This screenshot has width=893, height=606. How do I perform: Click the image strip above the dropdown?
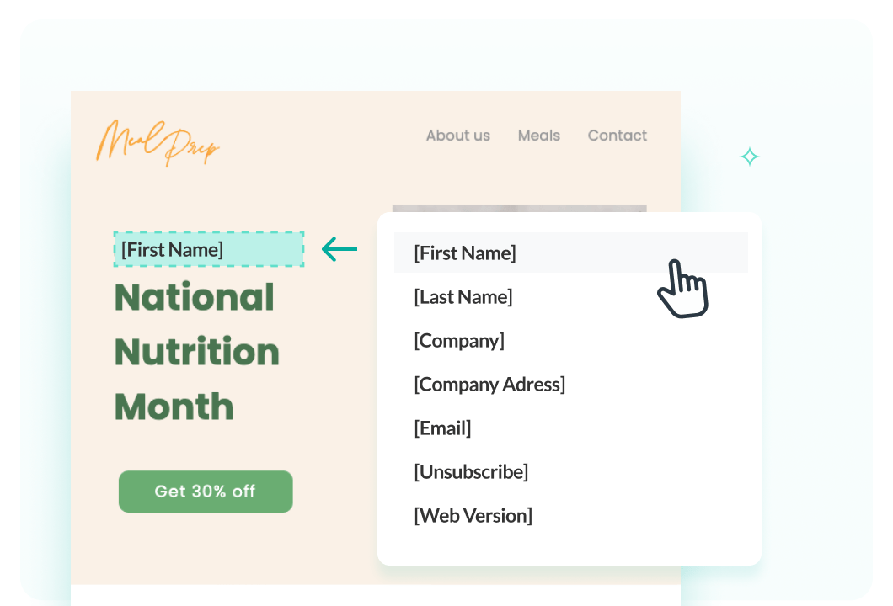[520, 209]
